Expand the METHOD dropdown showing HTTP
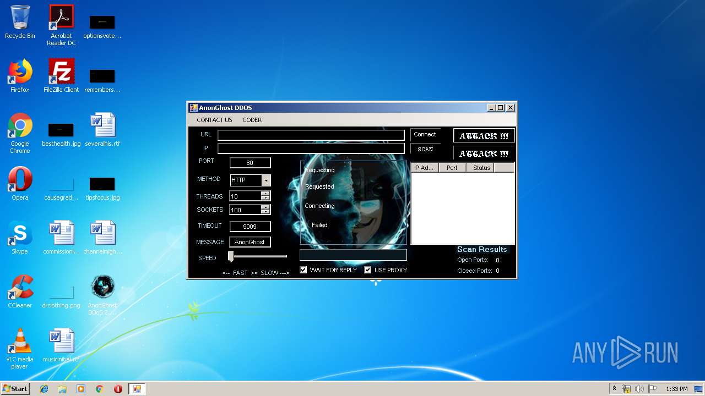The image size is (705, 396). point(266,180)
